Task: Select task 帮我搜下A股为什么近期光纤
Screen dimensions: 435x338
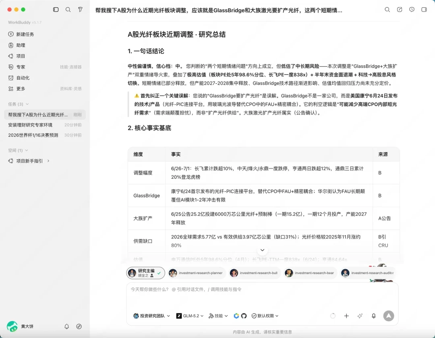Action: click(45, 115)
